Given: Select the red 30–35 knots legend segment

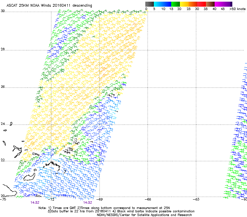Looking at the screenshot, I should pyautogui.click(x=202, y=4).
